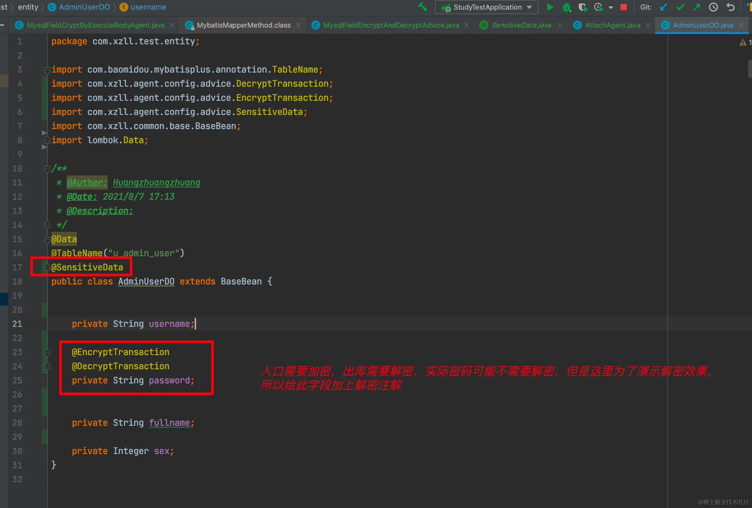Open the StudyTestApplication run configuration dropdown
This screenshot has height=508, width=752.
(x=486, y=7)
